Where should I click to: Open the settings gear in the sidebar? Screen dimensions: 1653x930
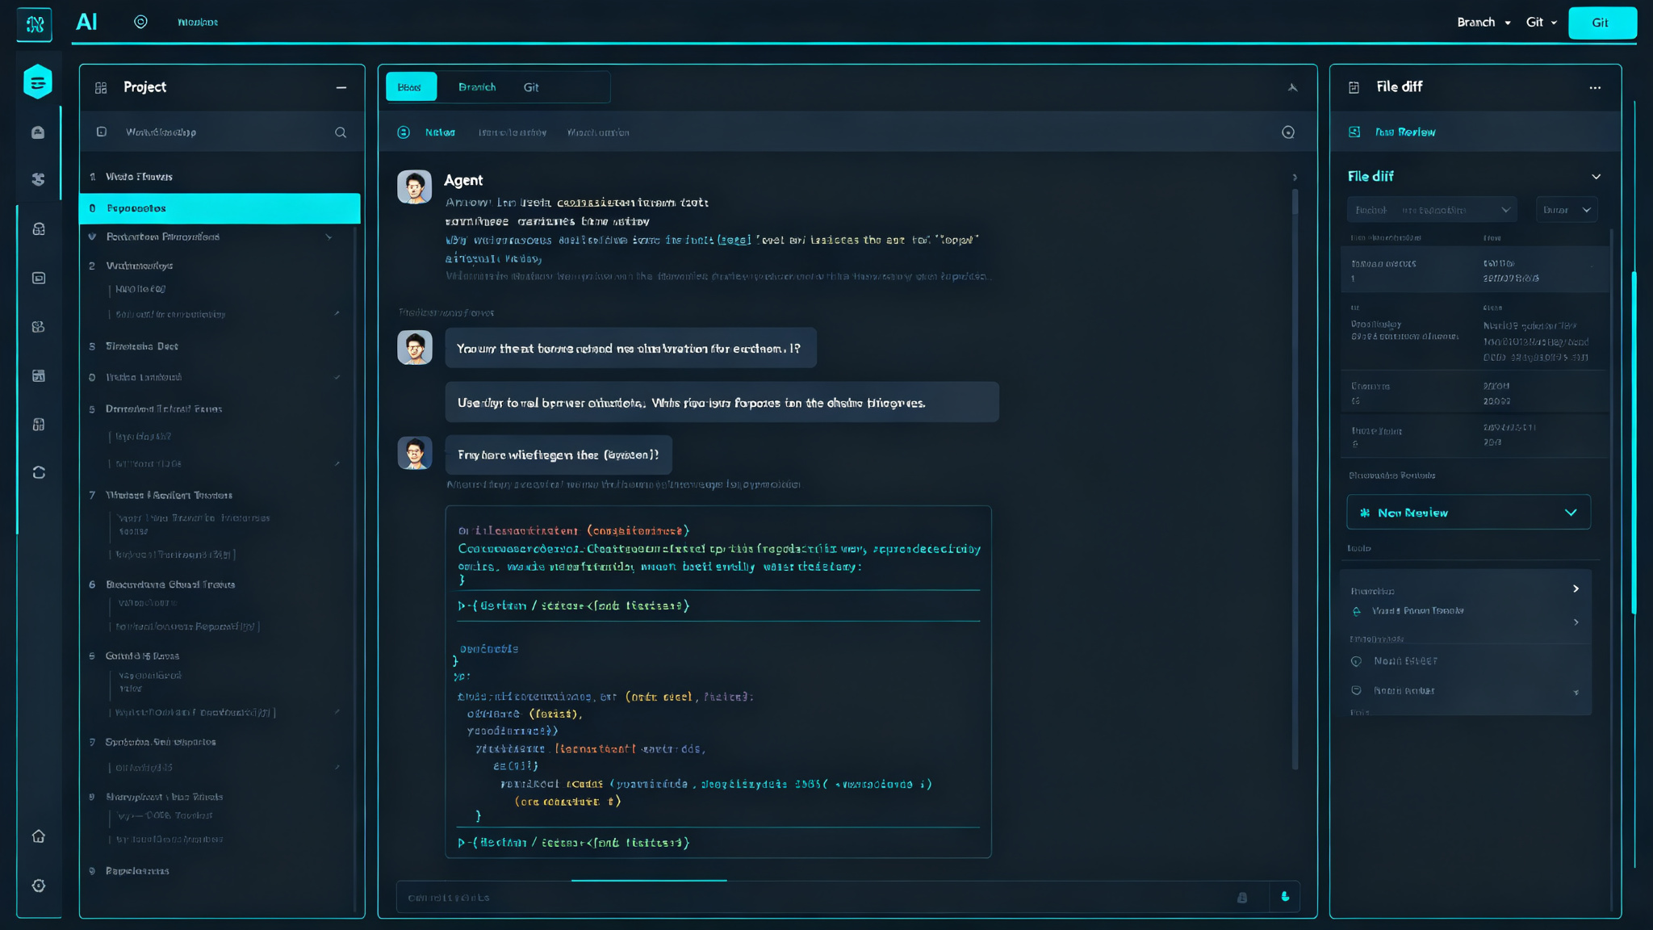[39, 886]
